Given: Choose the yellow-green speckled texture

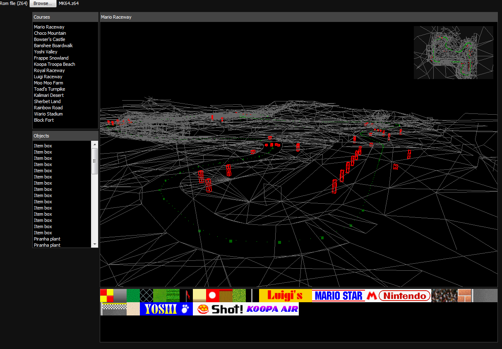Looking at the screenshot, I should 239,296.
